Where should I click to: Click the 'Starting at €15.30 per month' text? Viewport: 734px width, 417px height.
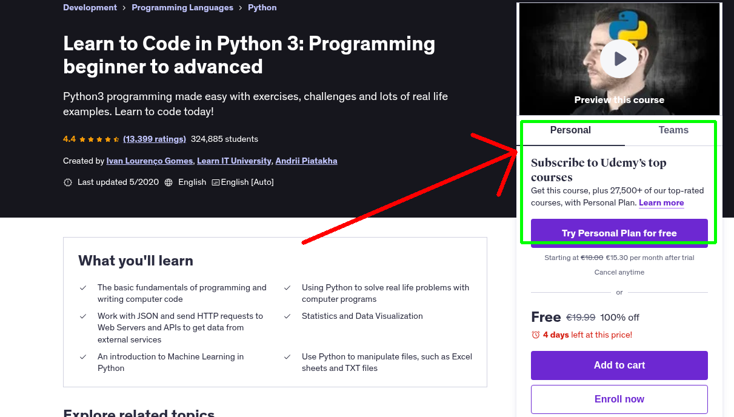pos(619,258)
